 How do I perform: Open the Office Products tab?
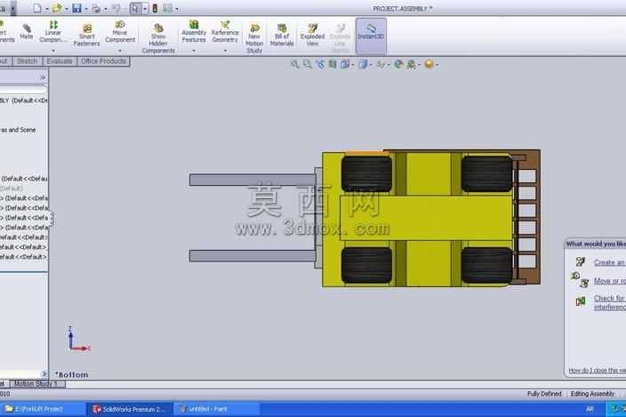coord(103,61)
